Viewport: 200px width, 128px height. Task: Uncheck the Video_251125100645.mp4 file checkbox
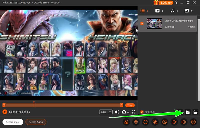pos(142,24)
